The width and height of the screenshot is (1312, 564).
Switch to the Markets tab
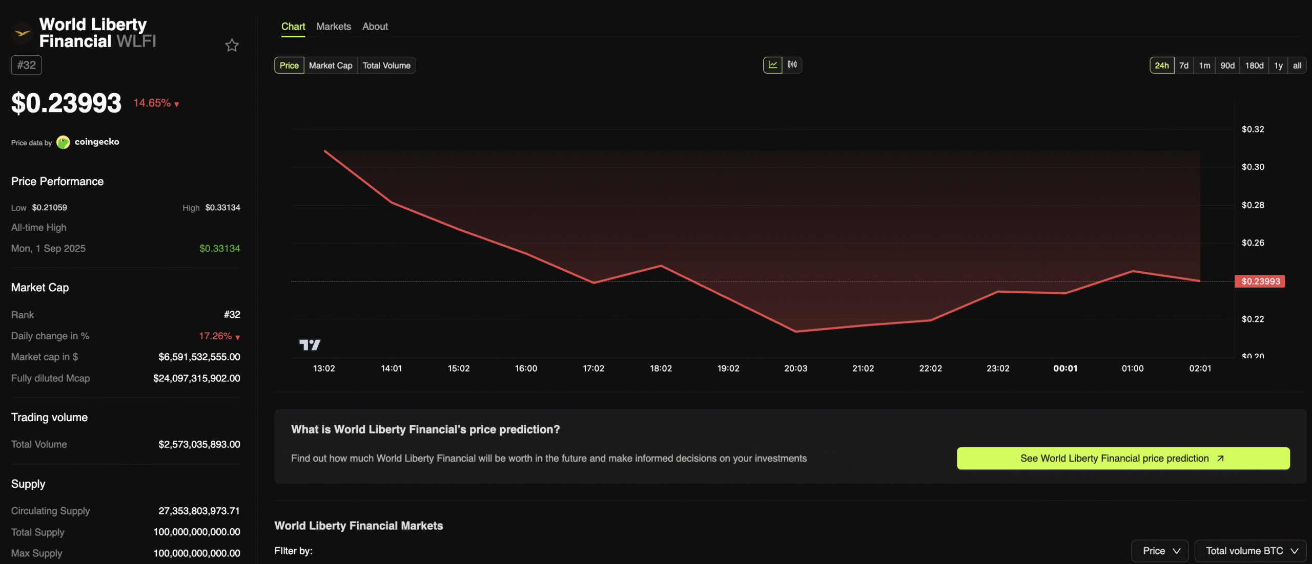334,27
